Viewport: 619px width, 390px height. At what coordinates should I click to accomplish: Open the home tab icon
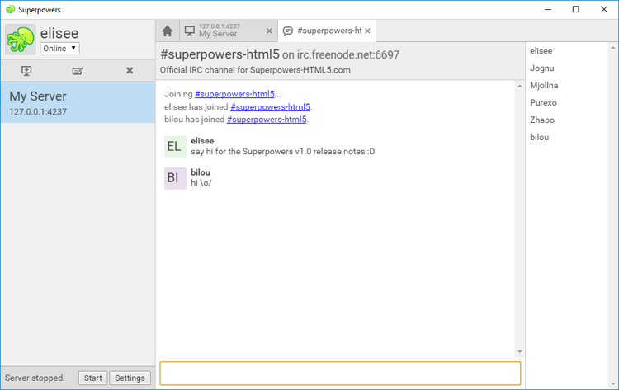click(168, 31)
